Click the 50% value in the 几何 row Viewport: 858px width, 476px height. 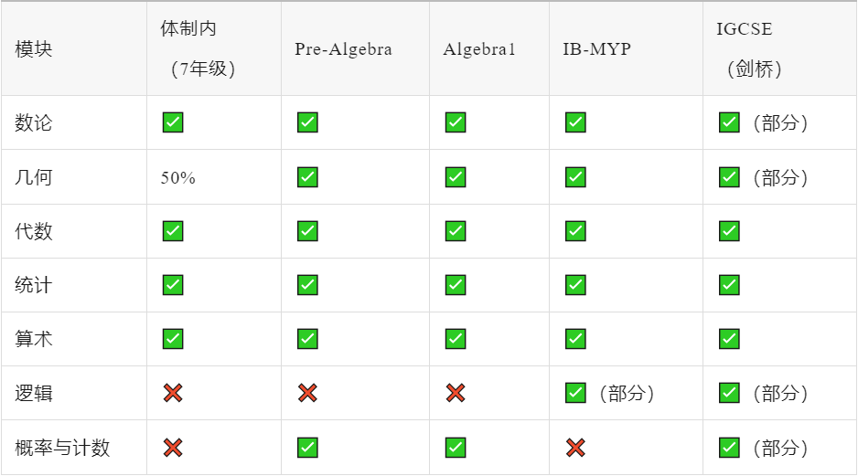[x=178, y=178]
